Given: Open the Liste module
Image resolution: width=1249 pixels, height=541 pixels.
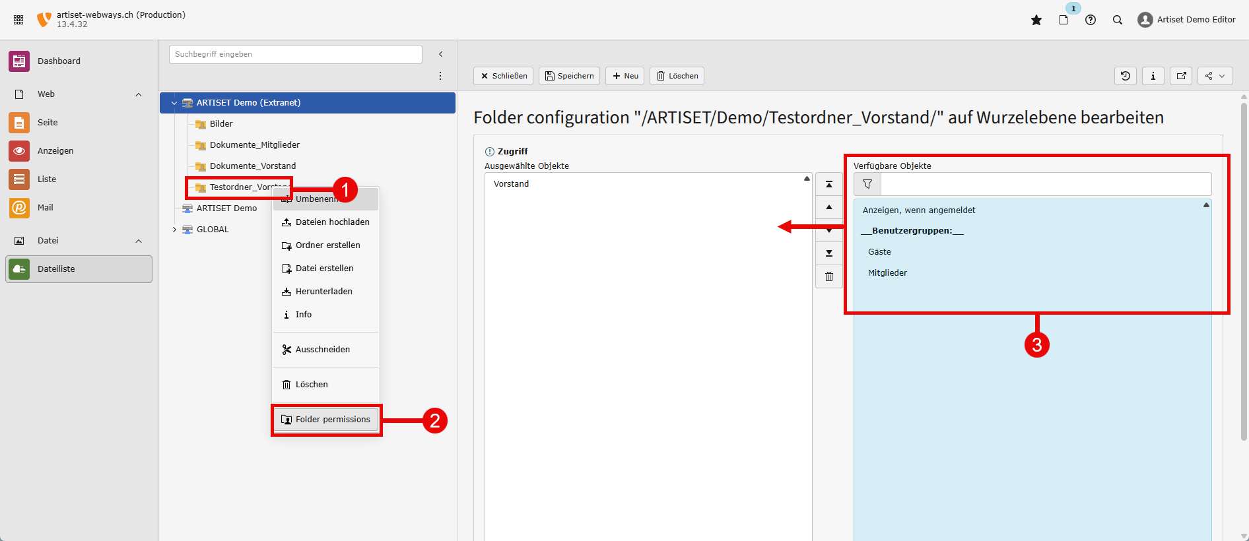Looking at the screenshot, I should pos(79,179).
